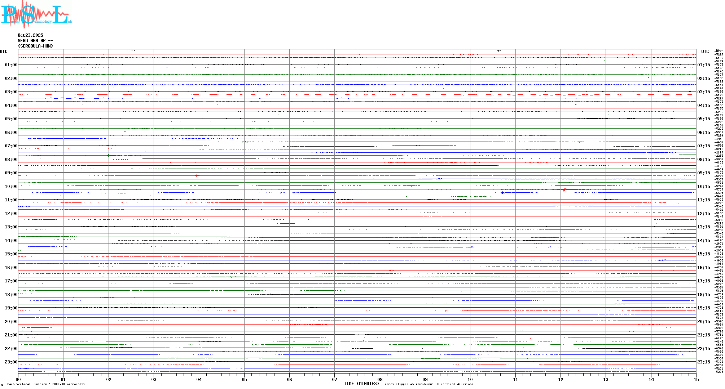Click the PSL Seismology Lab logo
This screenshot has height=389, width=725.
pyautogui.click(x=36, y=14)
